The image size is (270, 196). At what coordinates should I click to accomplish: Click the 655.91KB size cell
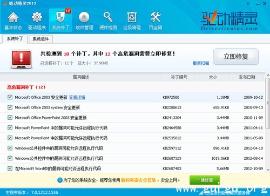click(221, 107)
